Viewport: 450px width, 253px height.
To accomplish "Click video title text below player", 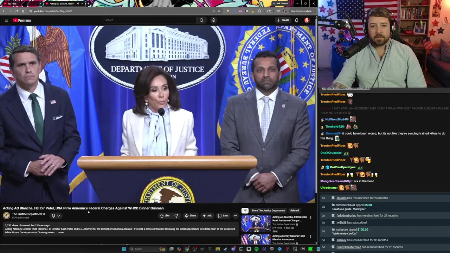I will pos(83,208).
